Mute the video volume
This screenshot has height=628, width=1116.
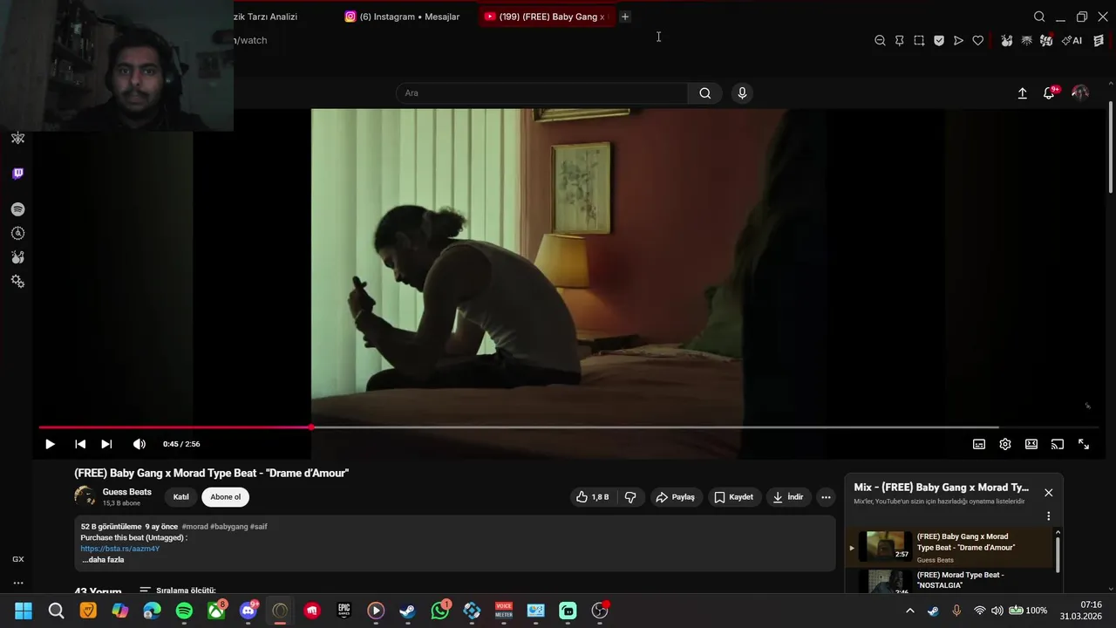point(139,444)
